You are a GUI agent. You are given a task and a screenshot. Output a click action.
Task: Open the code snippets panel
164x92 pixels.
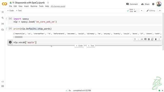point(3,82)
